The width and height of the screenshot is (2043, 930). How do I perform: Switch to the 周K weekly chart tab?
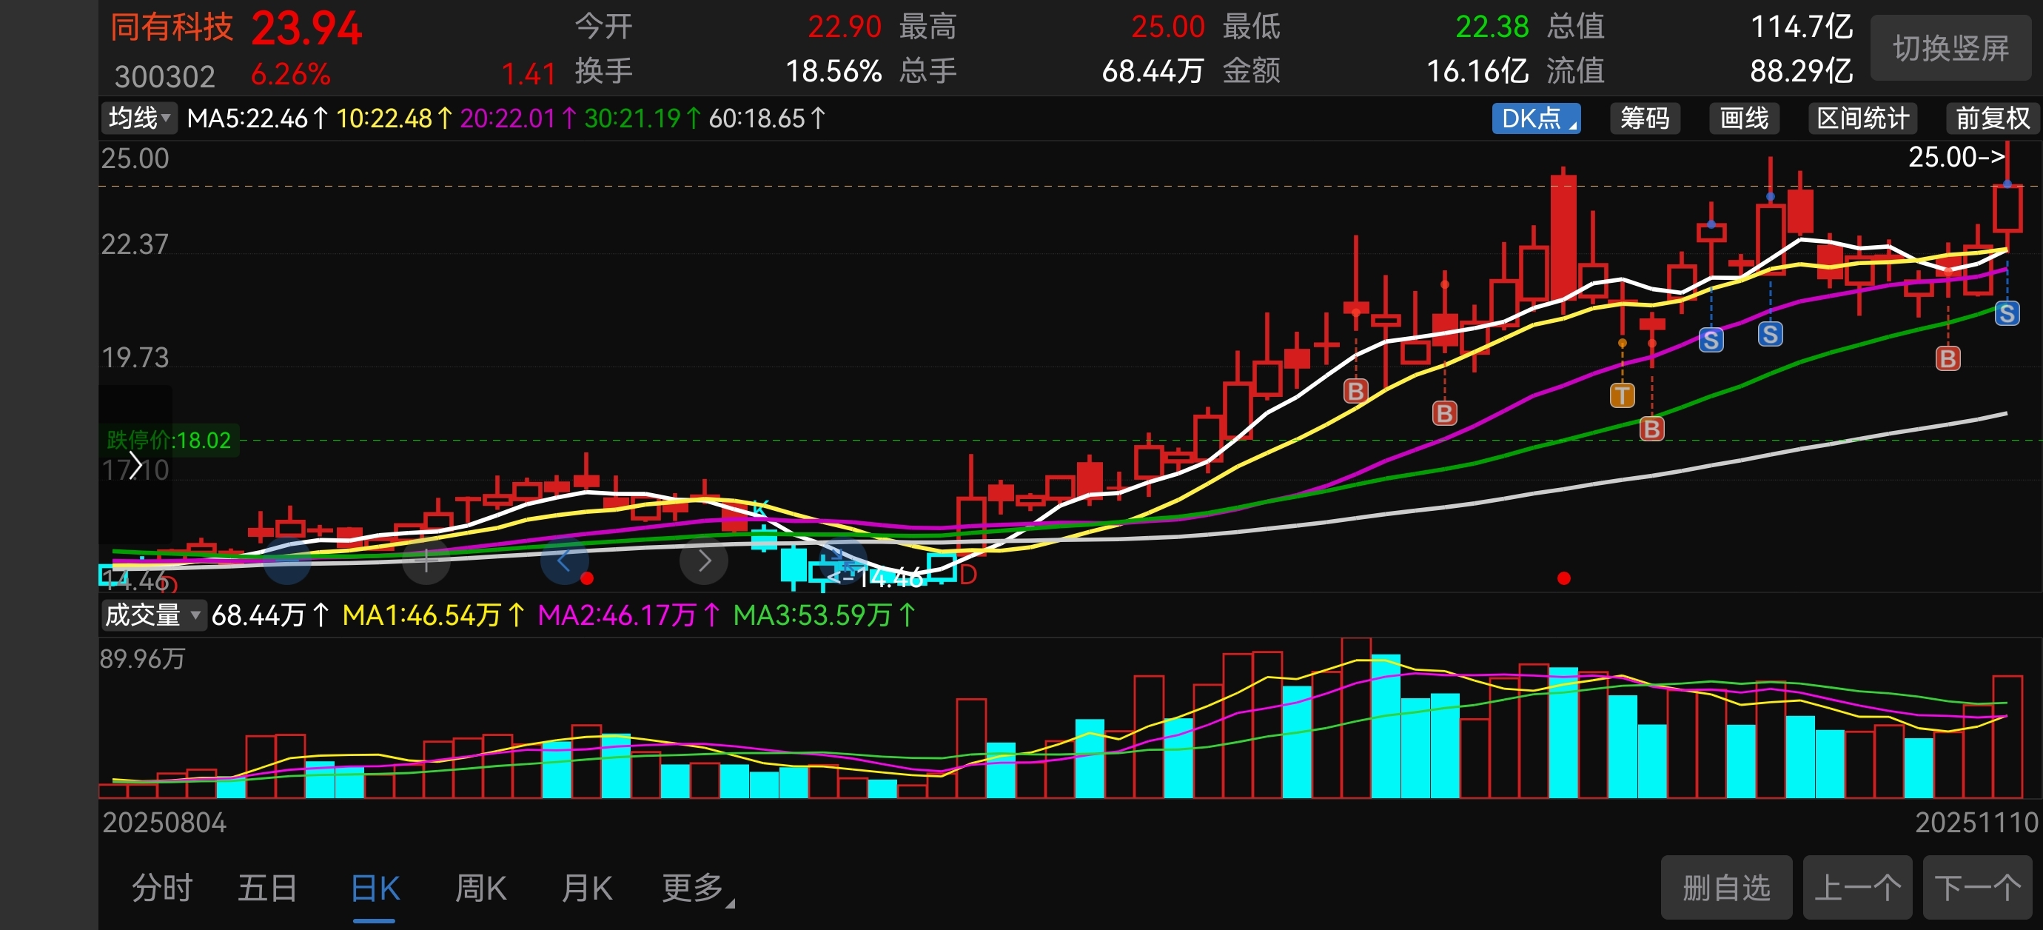pyautogui.click(x=480, y=888)
